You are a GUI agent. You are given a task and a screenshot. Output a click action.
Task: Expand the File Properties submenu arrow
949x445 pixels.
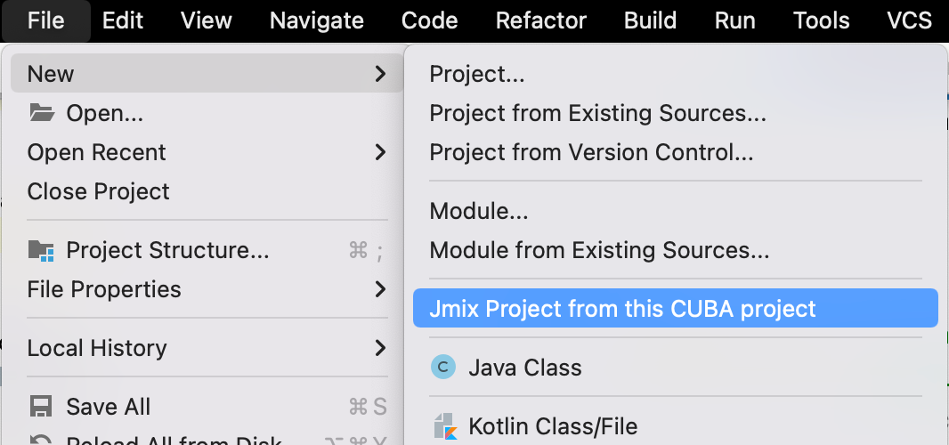pyautogui.click(x=380, y=289)
